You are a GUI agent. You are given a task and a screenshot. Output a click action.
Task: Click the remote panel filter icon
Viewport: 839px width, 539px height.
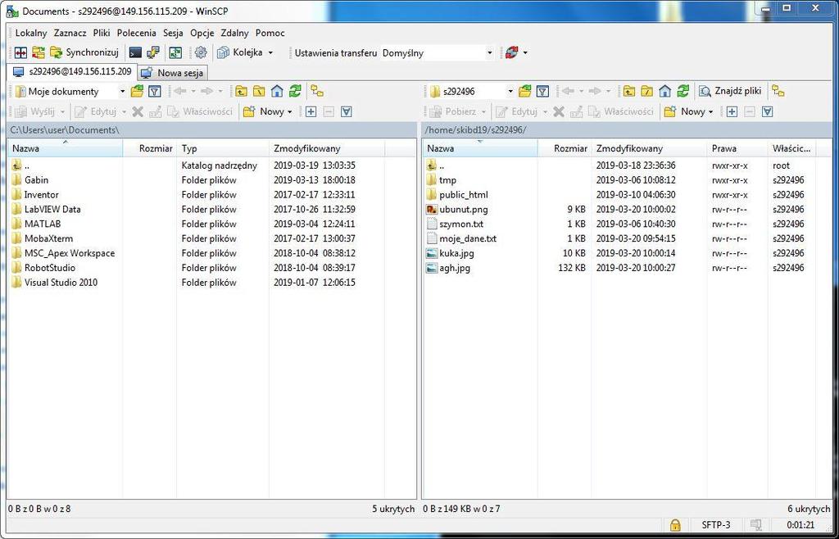click(x=542, y=92)
